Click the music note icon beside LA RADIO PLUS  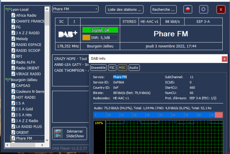(x=13, y=126)
